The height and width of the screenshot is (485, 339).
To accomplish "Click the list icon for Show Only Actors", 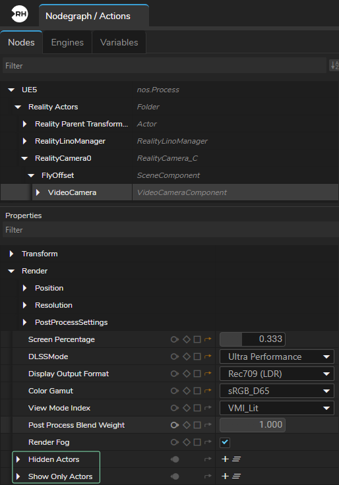I will point(237,476).
